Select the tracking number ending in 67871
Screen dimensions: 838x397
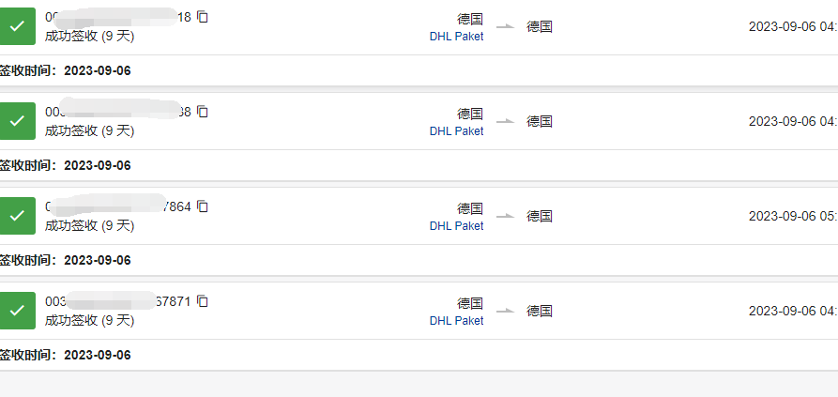coord(117,301)
